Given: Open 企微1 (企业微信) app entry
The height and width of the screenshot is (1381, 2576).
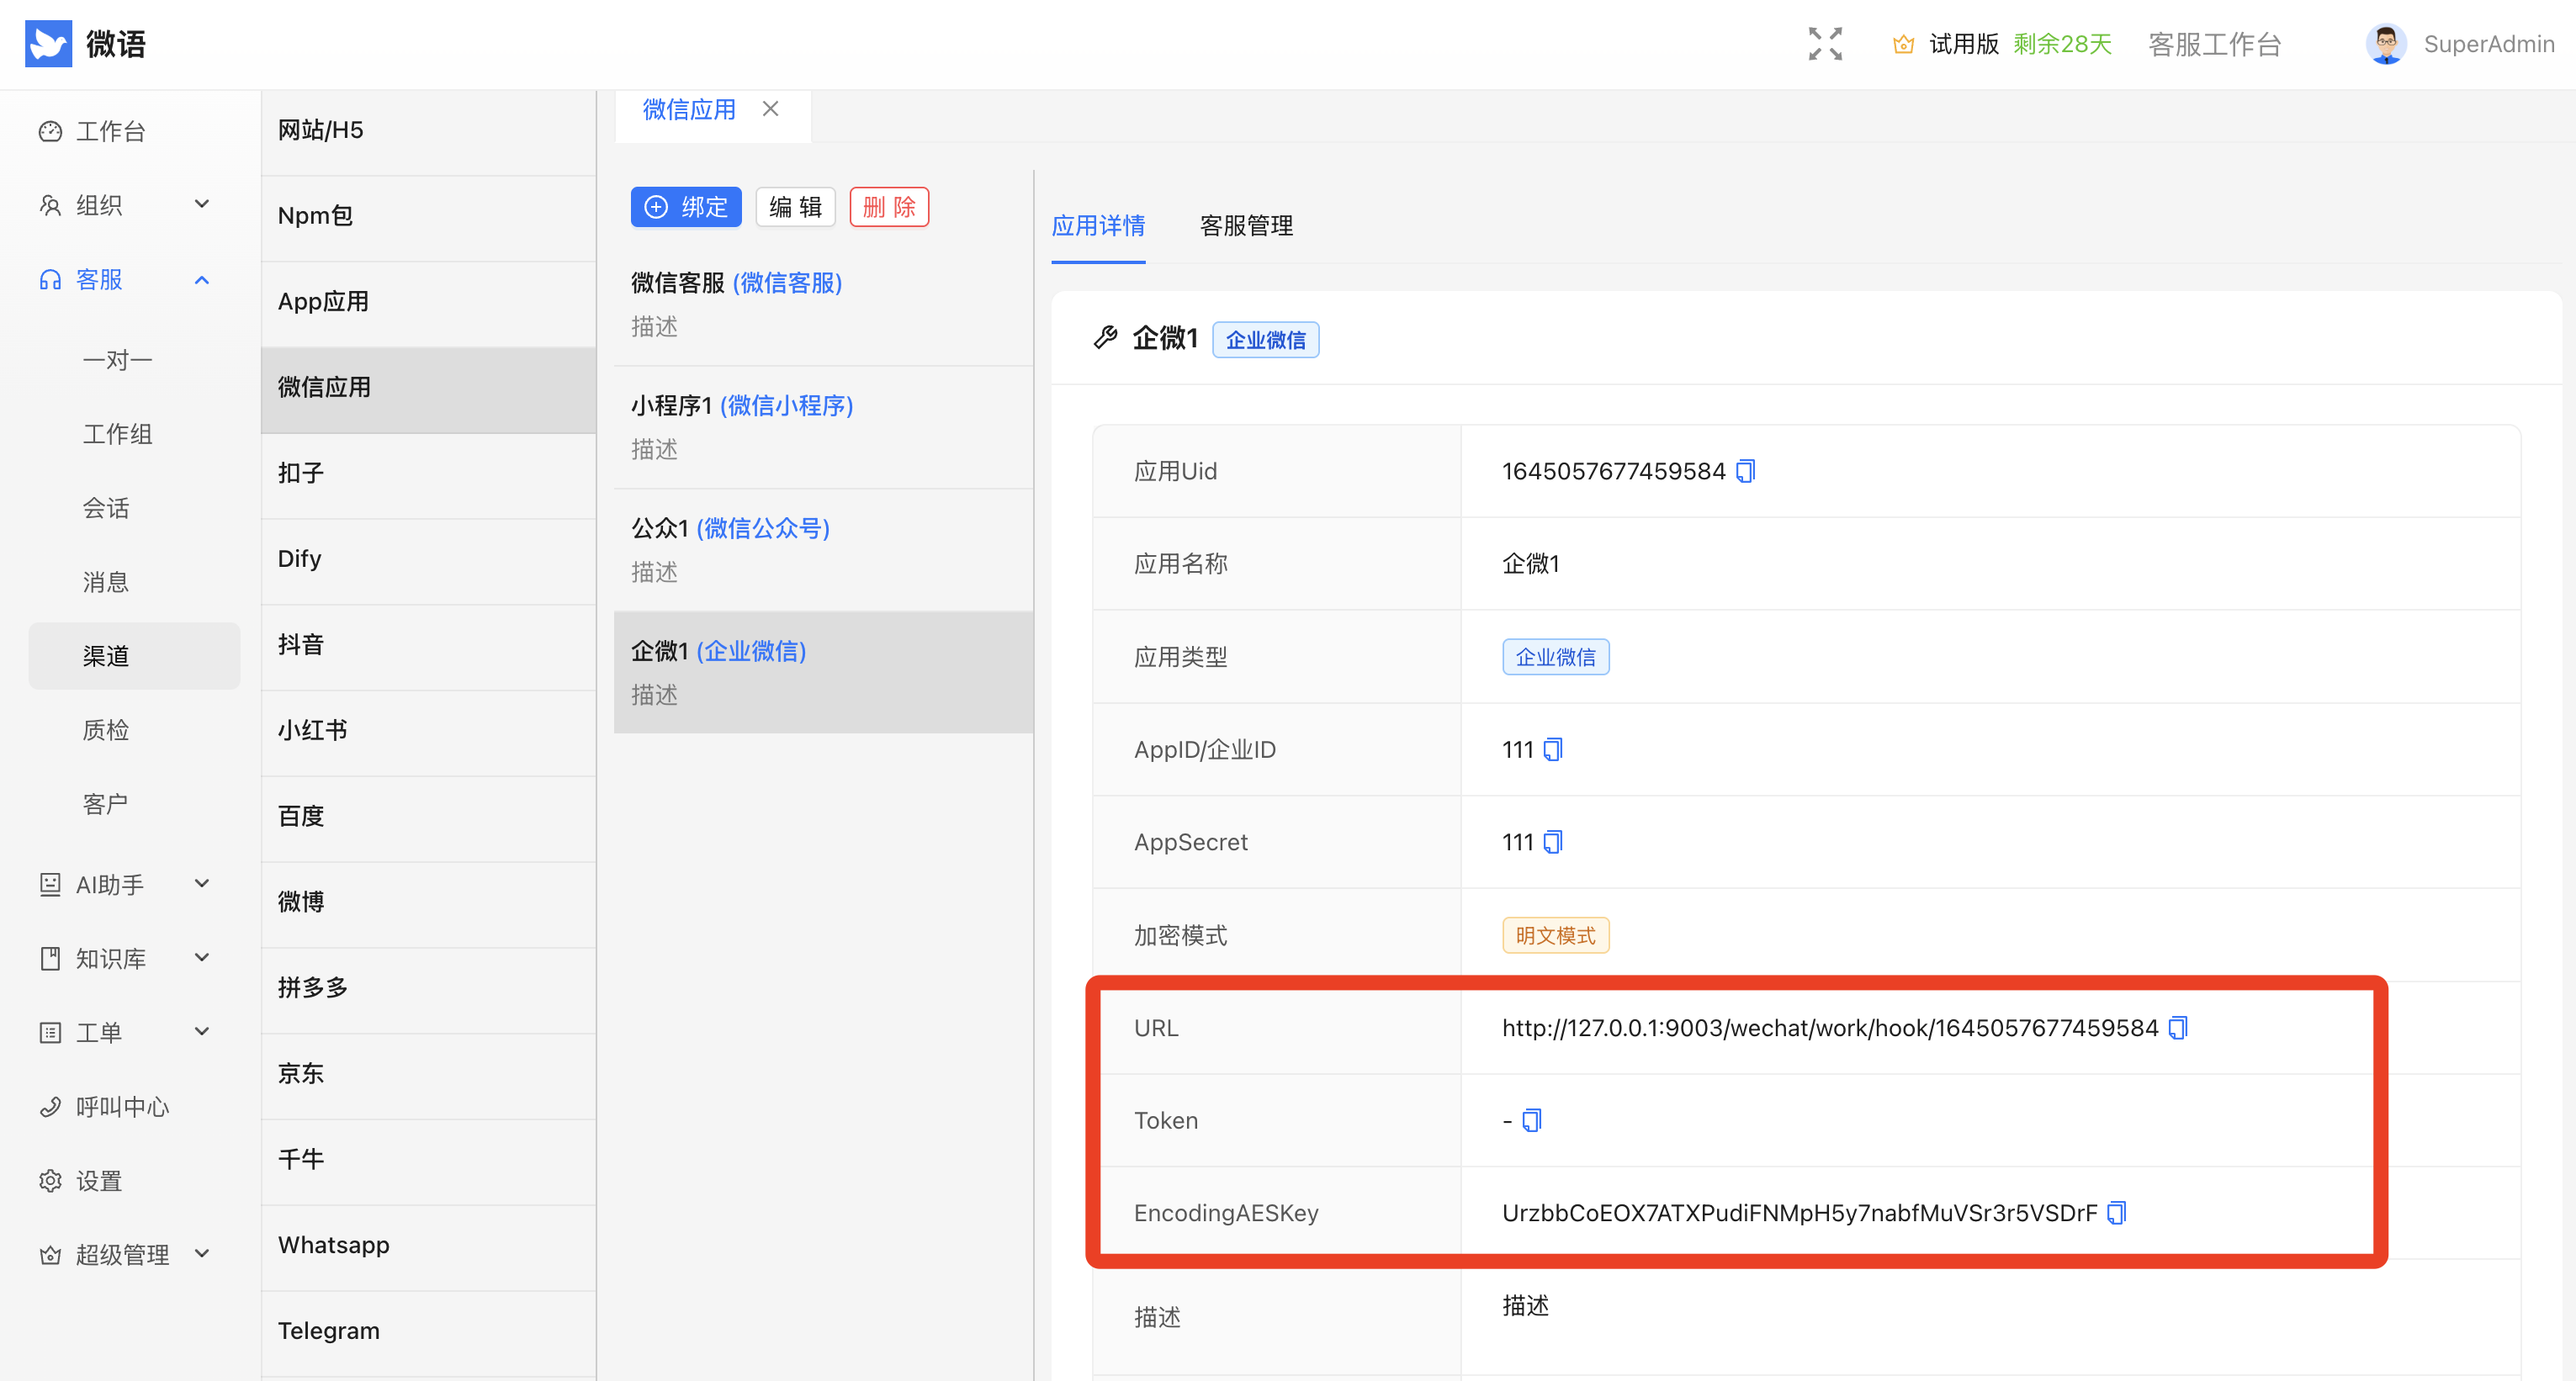Looking at the screenshot, I should 823,672.
